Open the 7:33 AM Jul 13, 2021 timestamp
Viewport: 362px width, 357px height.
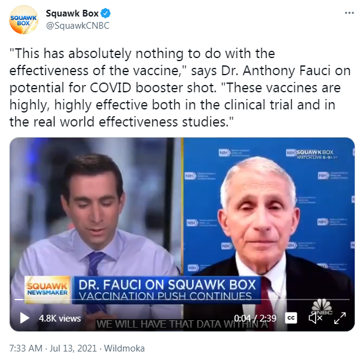53,348
